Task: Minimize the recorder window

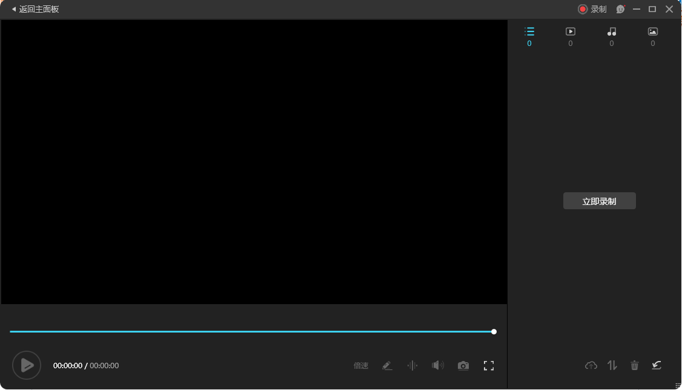Action: click(637, 9)
